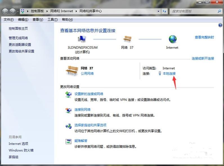Click the bench network icon in the map

127,39
